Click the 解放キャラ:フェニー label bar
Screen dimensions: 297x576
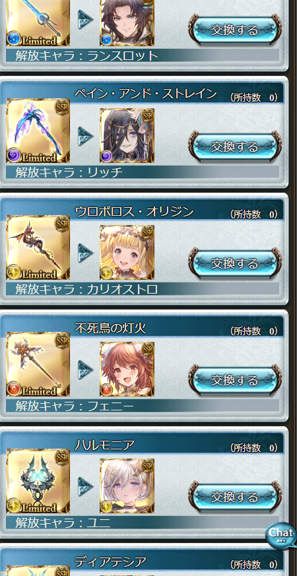click(x=143, y=406)
